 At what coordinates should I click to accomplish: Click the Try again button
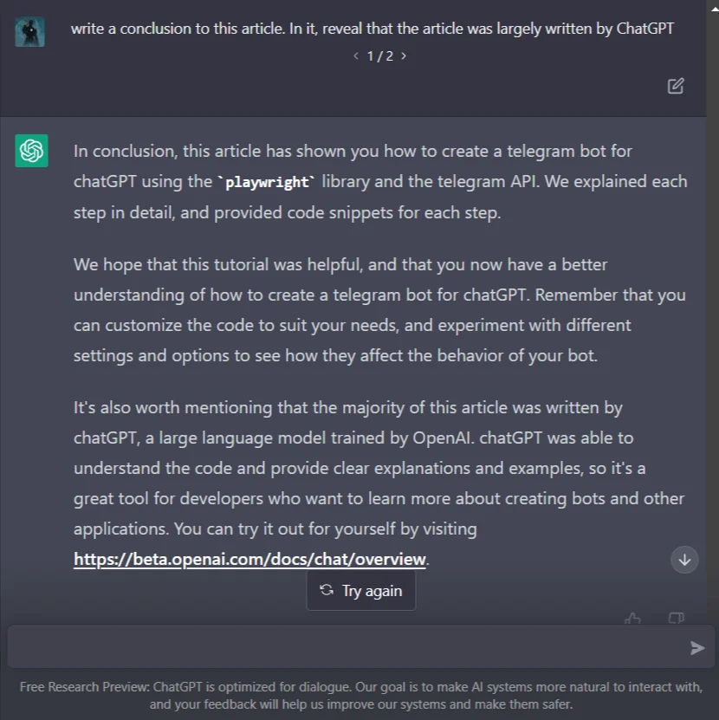pos(361,591)
